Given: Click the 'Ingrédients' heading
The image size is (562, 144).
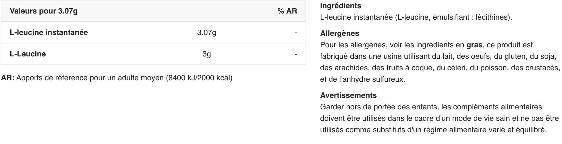Looking at the screenshot, I should pyautogui.click(x=340, y=6).
